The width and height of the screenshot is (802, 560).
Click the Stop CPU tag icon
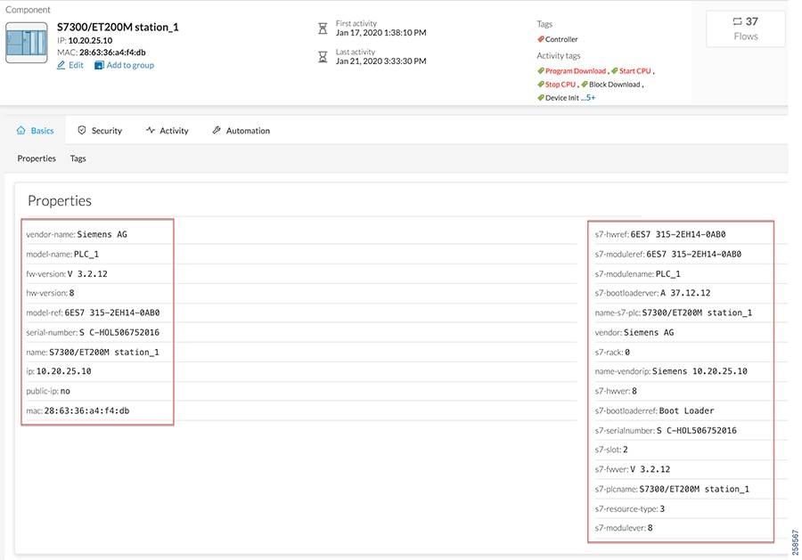pos(541,85)
